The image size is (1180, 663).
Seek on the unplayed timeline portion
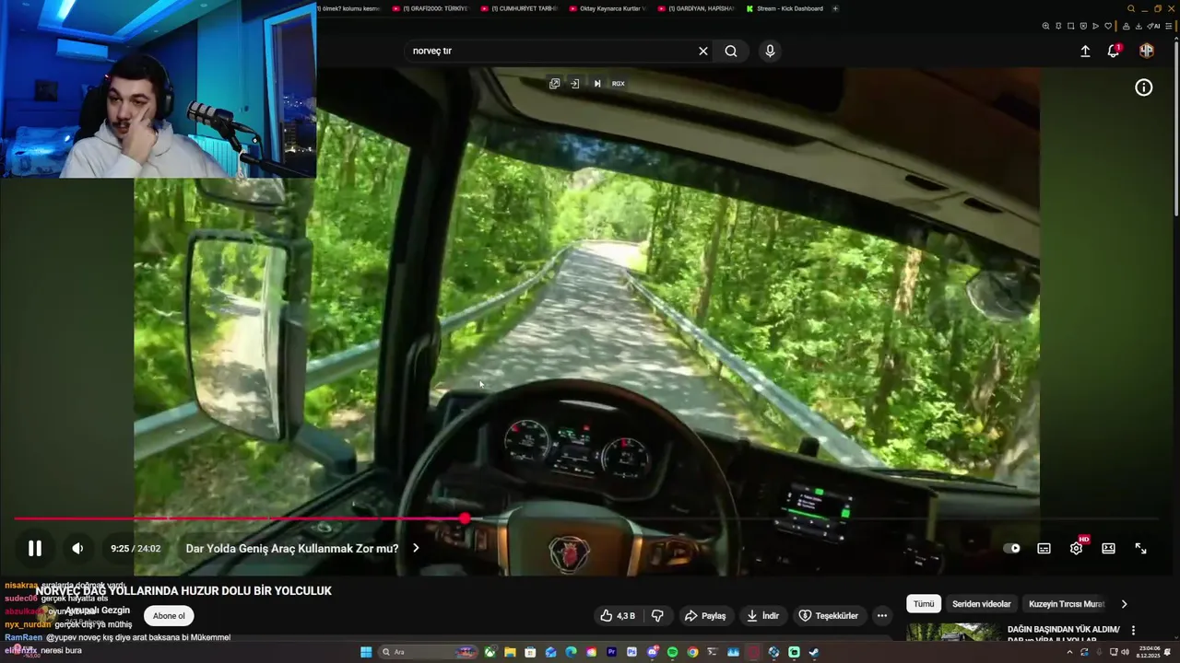[x=811, y=519]
